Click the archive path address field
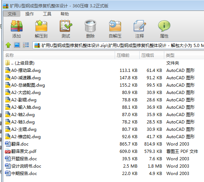 click(x=118, y=45)
